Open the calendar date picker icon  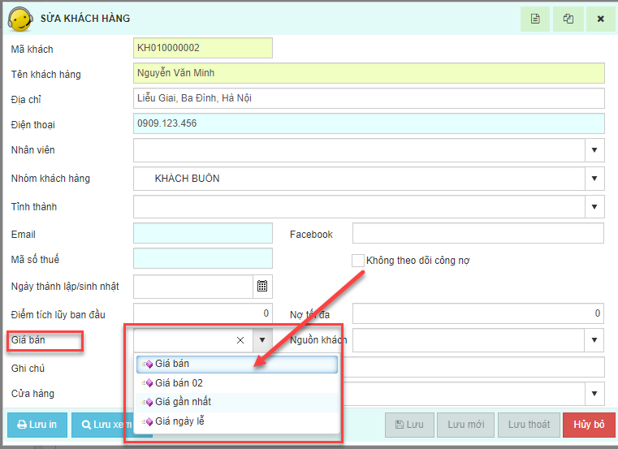coord(262,286)
